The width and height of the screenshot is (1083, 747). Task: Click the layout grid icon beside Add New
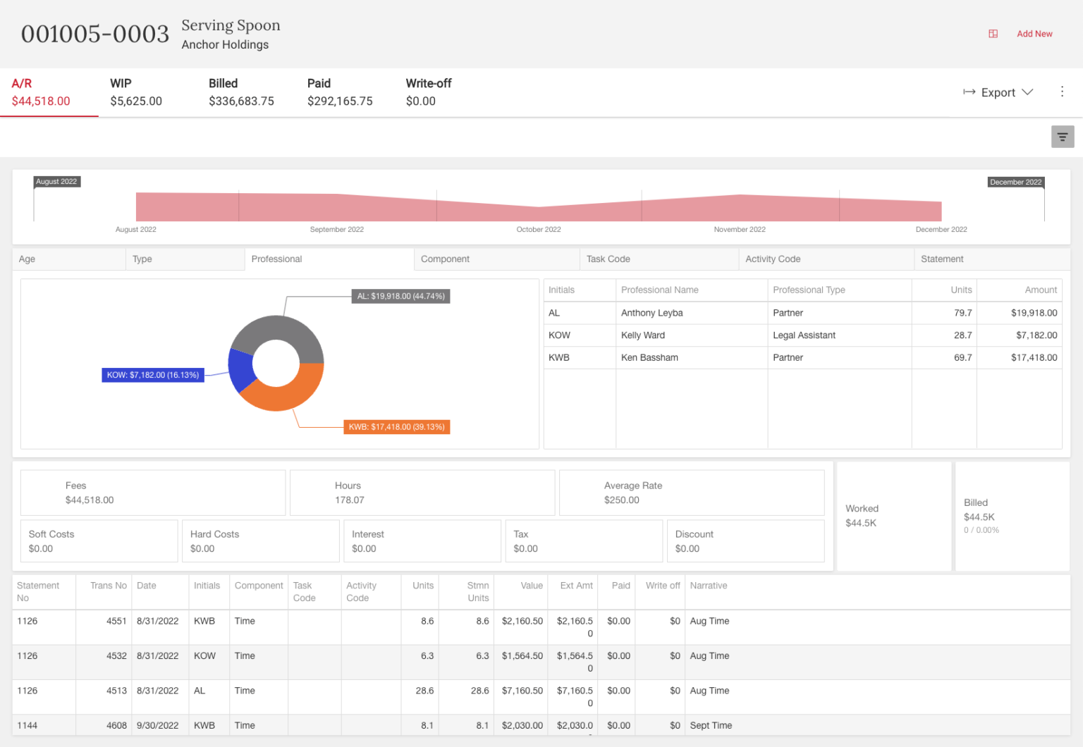tap(993, 34)
